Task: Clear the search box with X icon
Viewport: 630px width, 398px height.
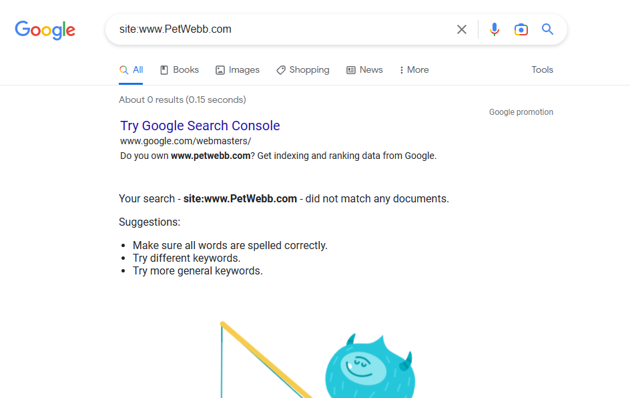Action: (x=462, y=29)
